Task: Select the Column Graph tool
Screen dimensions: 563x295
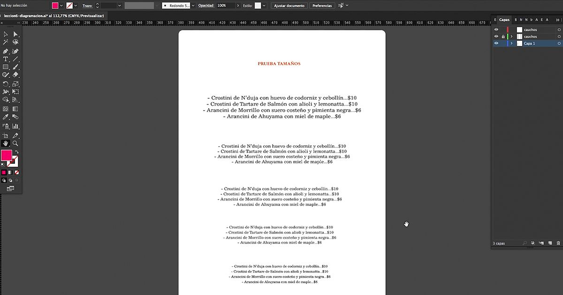Action: click(x=15, y=126)
